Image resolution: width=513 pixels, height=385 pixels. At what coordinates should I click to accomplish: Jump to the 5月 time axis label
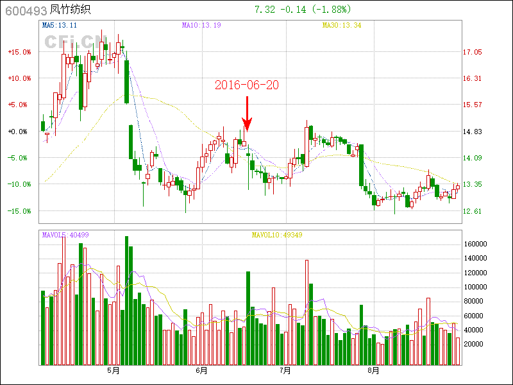(114, 371)
